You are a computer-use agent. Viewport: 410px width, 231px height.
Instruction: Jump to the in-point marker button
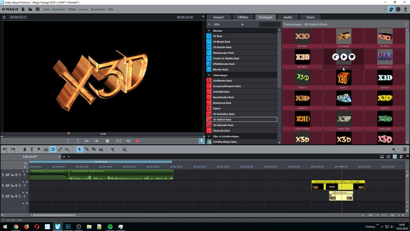[87, 141]
